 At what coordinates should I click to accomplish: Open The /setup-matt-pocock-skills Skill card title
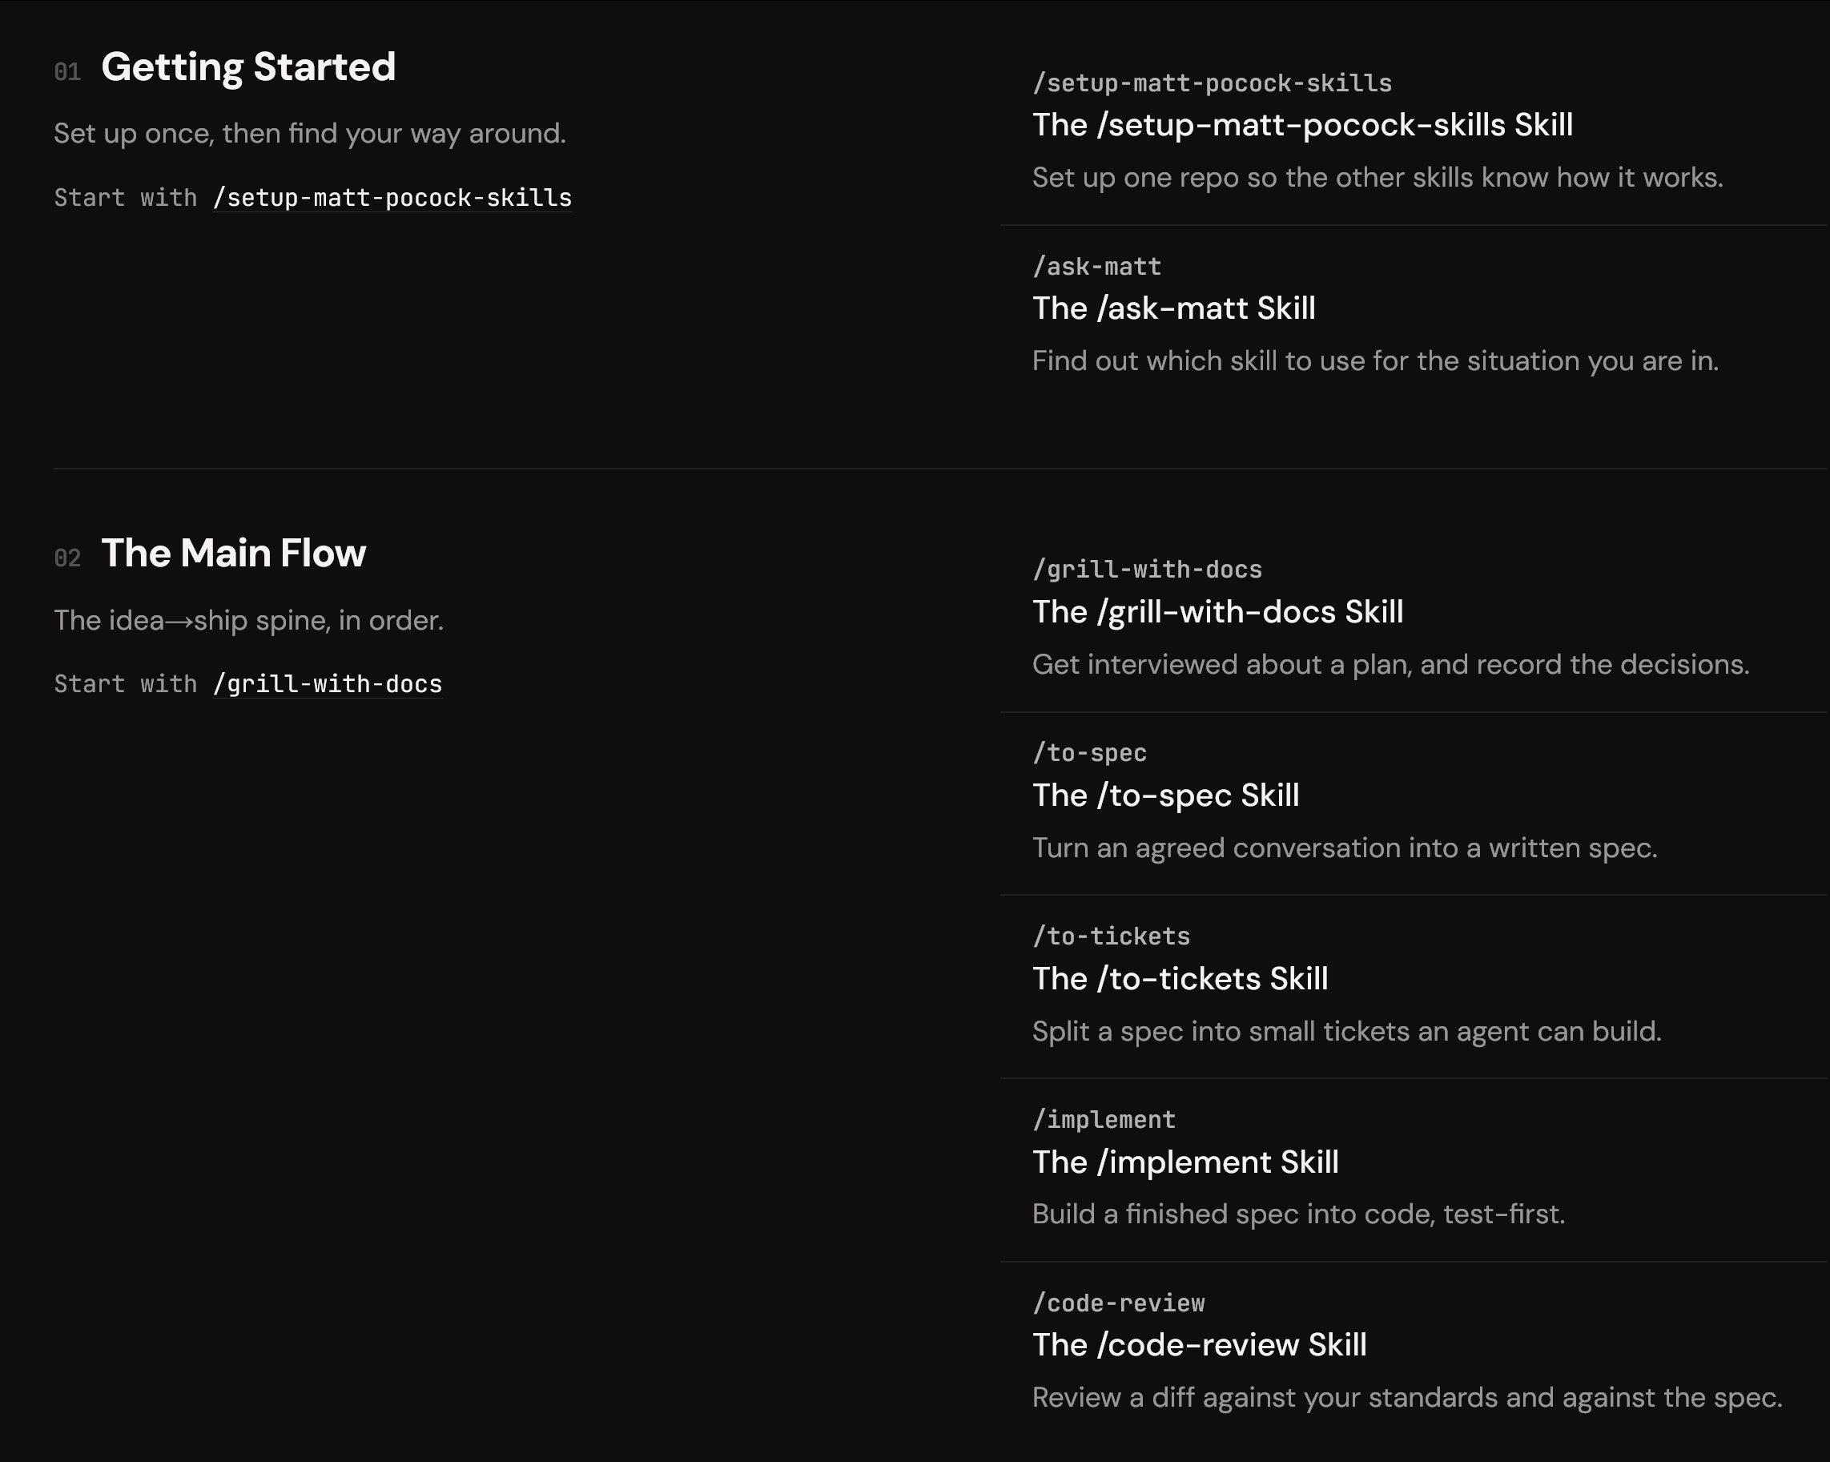click(1302, 125)
